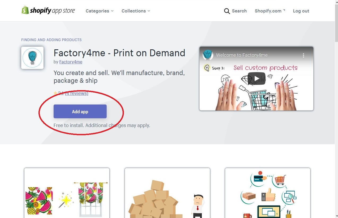The width and height of the screenshot is (338, 218).
Task: Expand the Categories menu
Action: [x=99, y=11]
